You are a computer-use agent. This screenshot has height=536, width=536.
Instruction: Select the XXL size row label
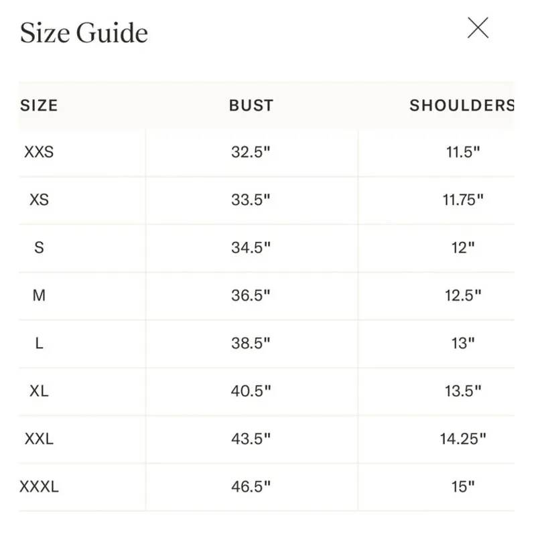tap(39, 439)
